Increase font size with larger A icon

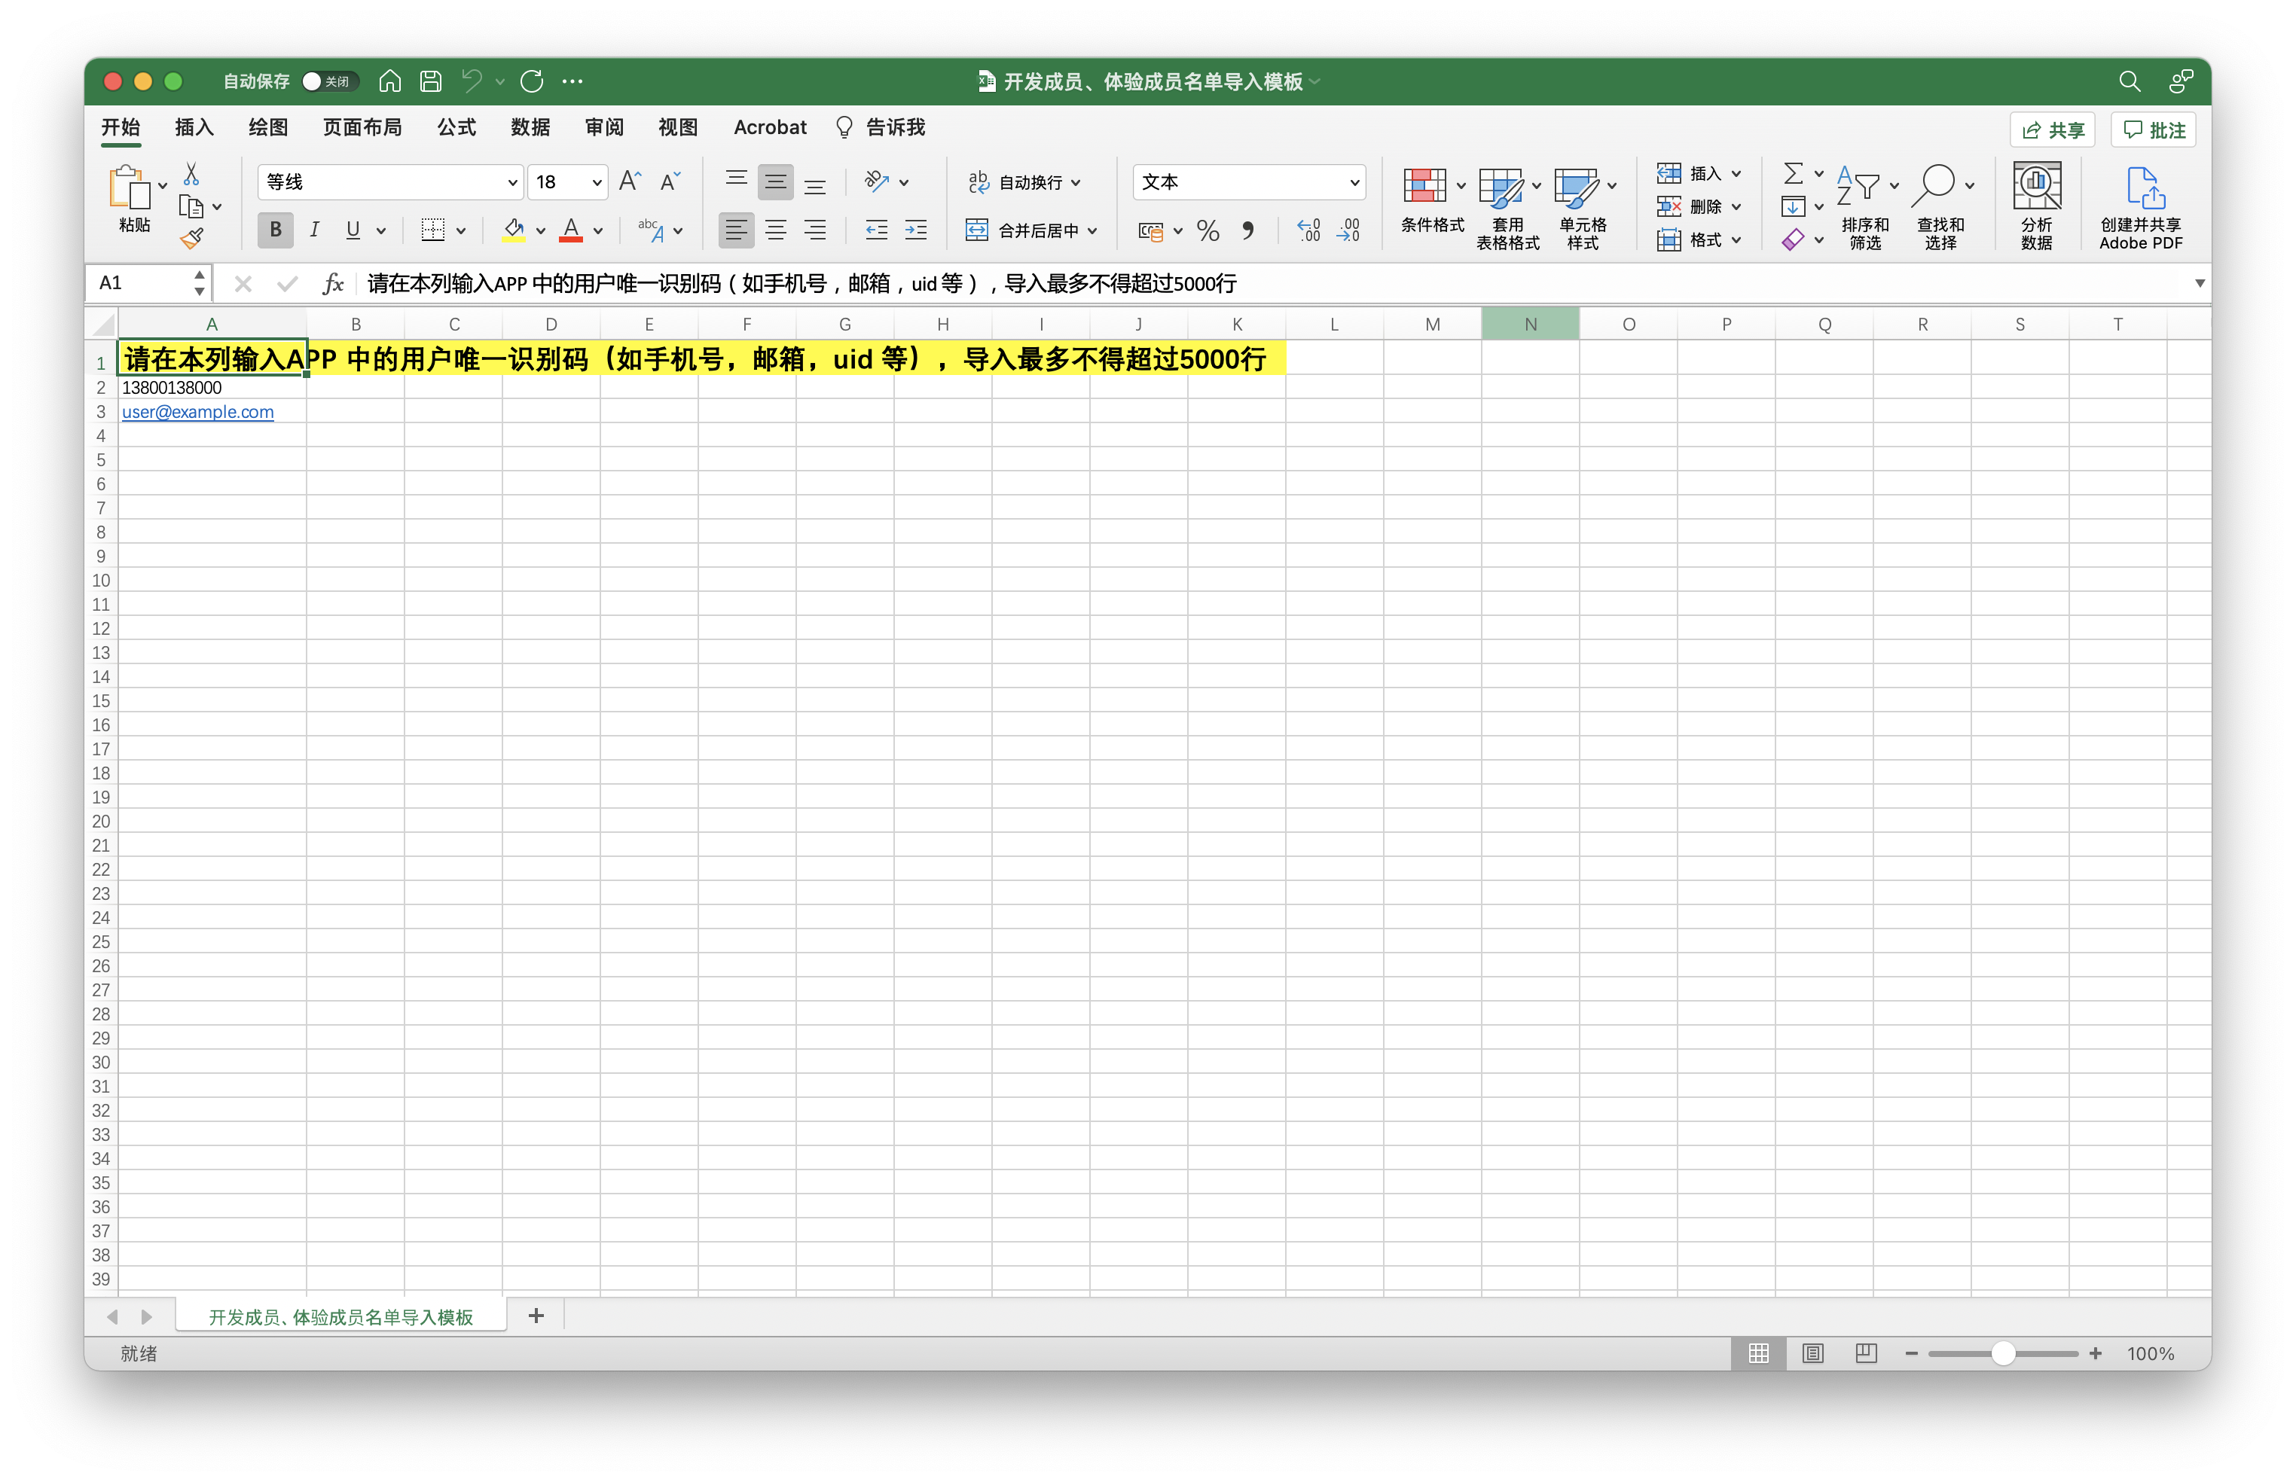(630, 181)
